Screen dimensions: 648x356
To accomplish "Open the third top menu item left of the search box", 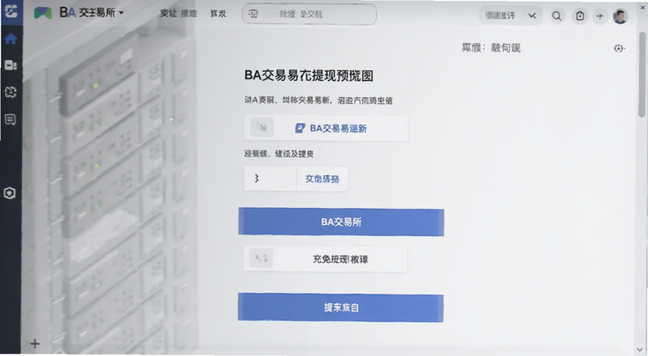I will pyautogui.click(x=218, y=14).
